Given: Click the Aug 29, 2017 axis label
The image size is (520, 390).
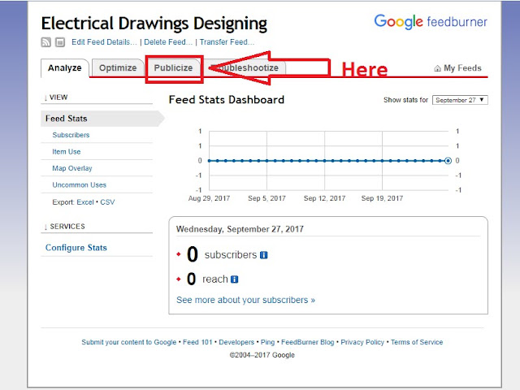Looking at the screenshot, I should [x=209, y=198].
